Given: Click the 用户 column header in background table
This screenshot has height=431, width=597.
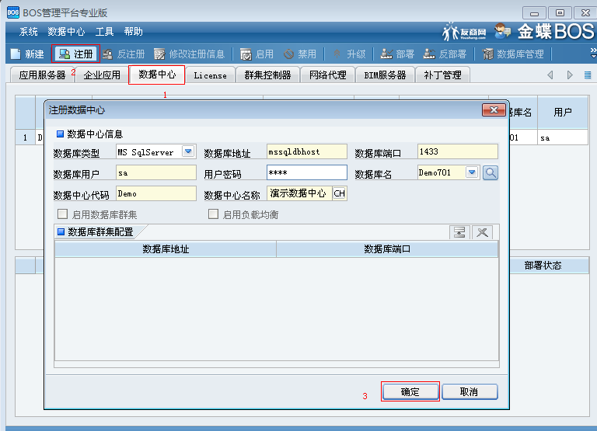Looking at the screenshot, I should pyautogui.click(x=563, y=113).
